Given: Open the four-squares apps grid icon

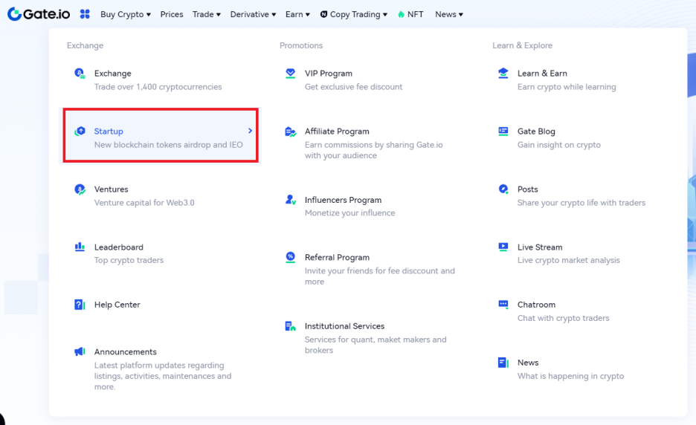Looking at the screenshot, I should (85, 14).
